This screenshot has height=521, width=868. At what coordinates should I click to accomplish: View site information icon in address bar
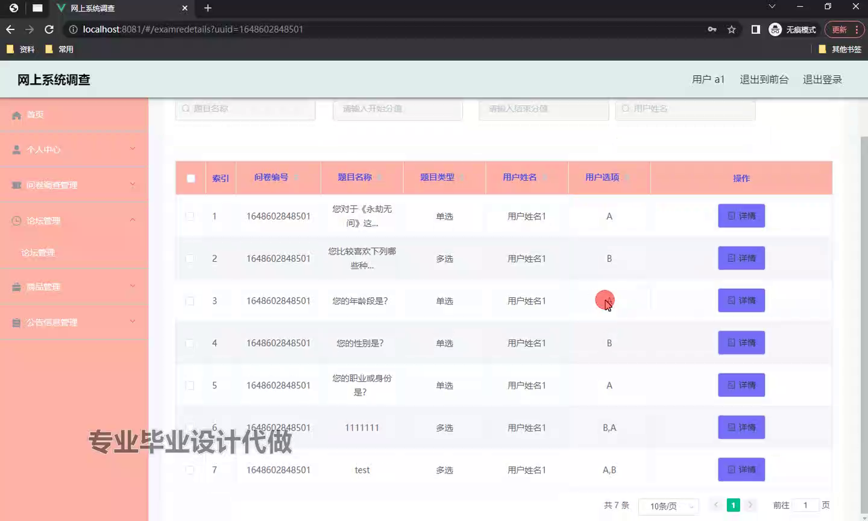tap(73, 29)
